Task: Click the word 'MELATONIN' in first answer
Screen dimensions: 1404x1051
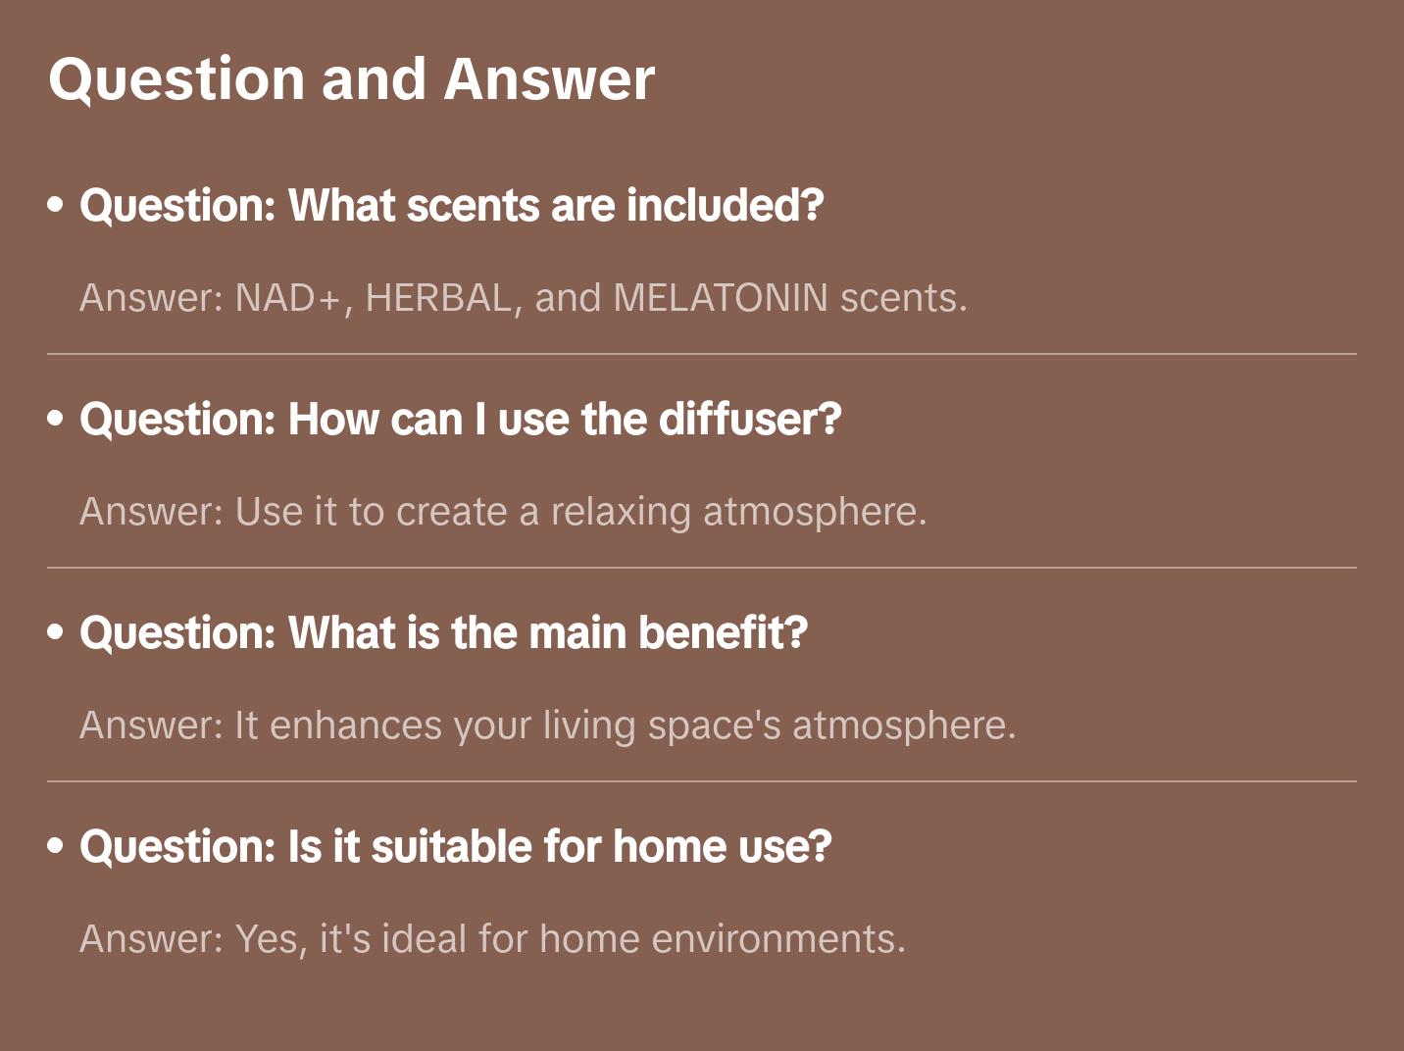Action: tap(721, 298)
